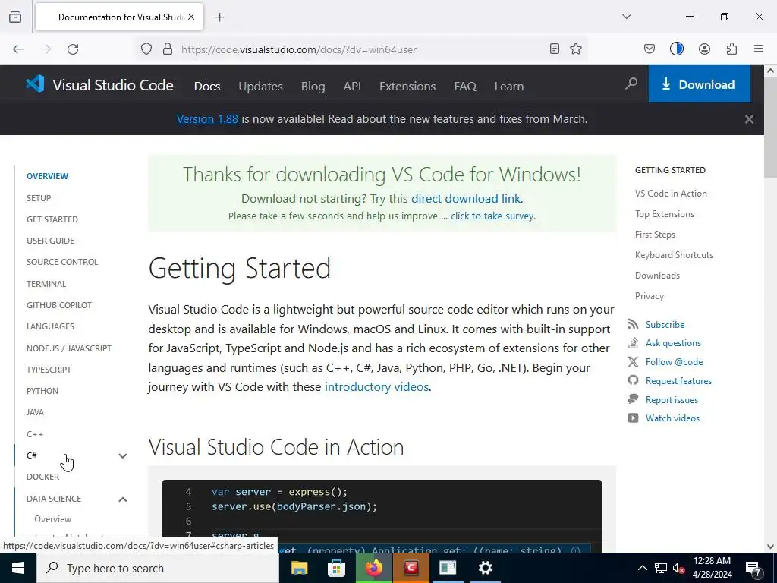Reload the page with the refresh icon
The height and width of the screenshot is (583, 777).
click(73, 49)
